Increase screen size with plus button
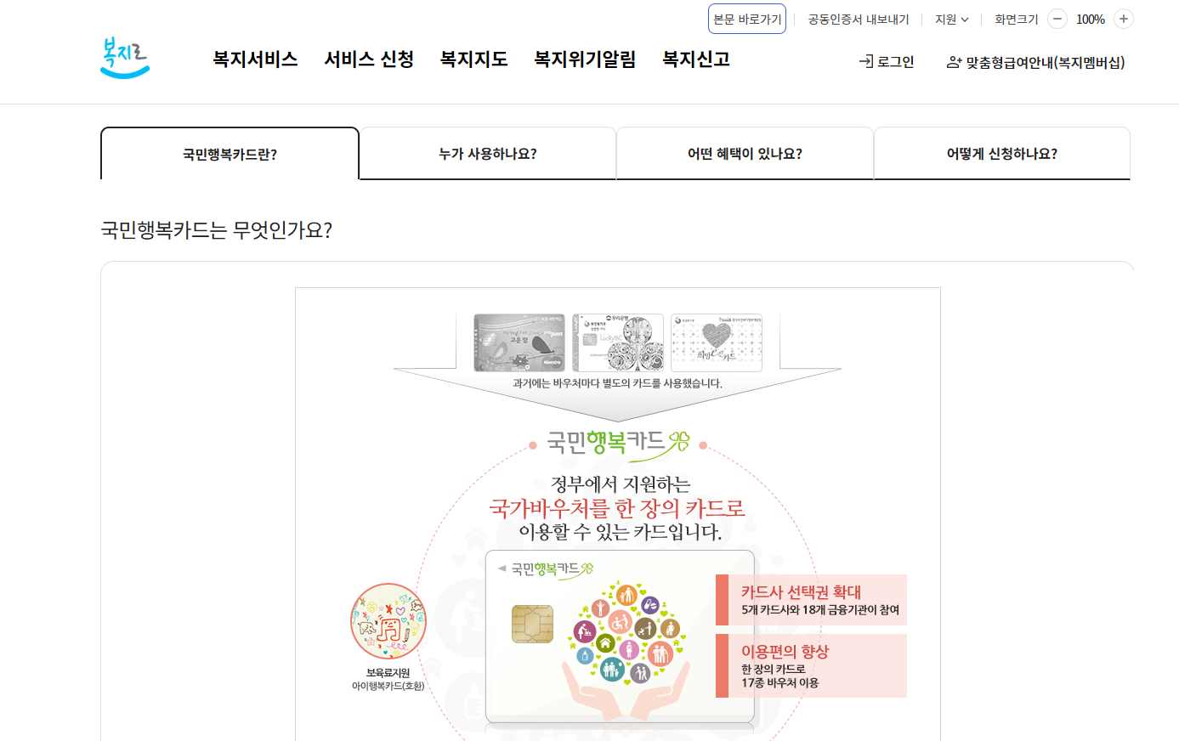The width and height of the screenshot is (1179, 741). click(1124, 19)
